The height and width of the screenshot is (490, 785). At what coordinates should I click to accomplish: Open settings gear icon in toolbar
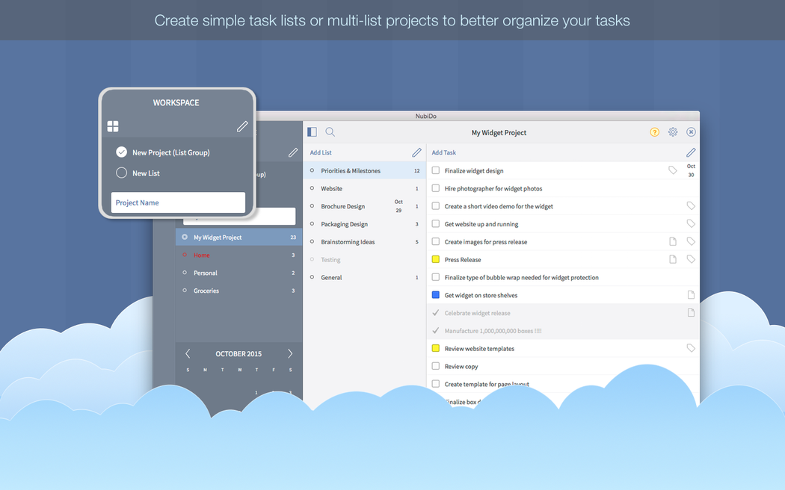[x=673, y=132]
